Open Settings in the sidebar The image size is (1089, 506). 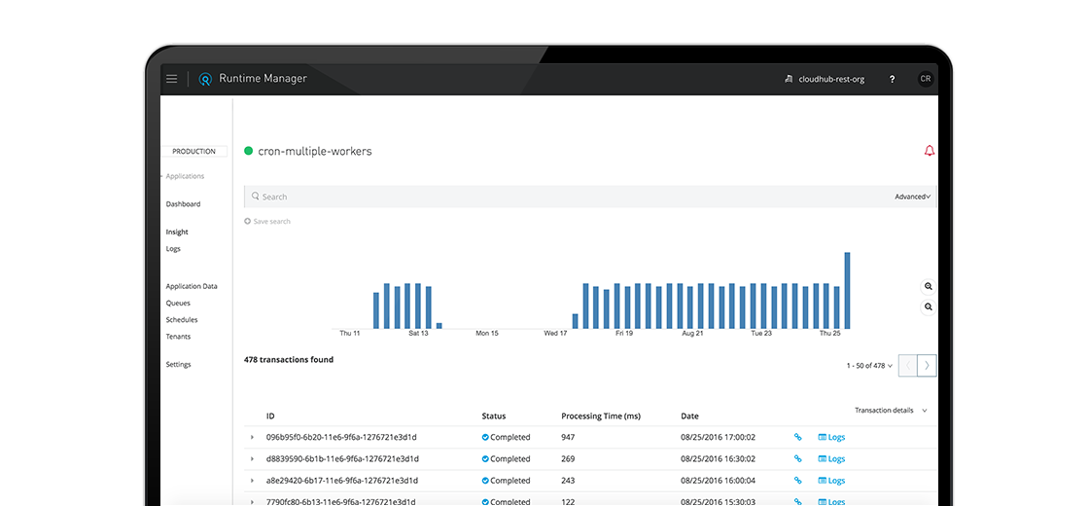click(x=179, y=365)
